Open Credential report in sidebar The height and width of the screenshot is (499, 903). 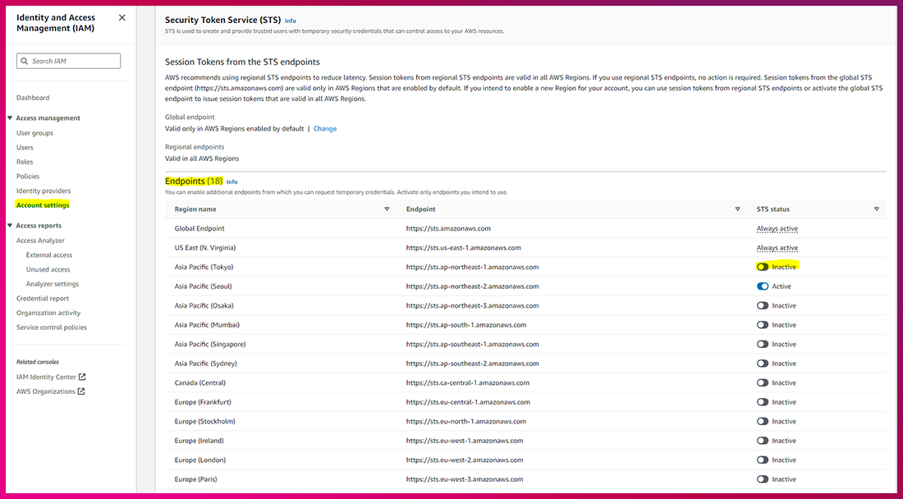[43, 299]
